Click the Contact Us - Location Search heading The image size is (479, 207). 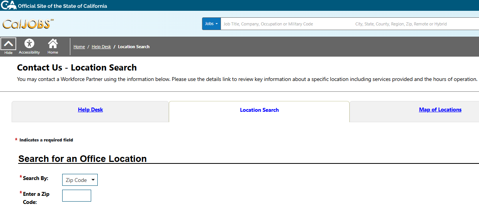(77, 68)
